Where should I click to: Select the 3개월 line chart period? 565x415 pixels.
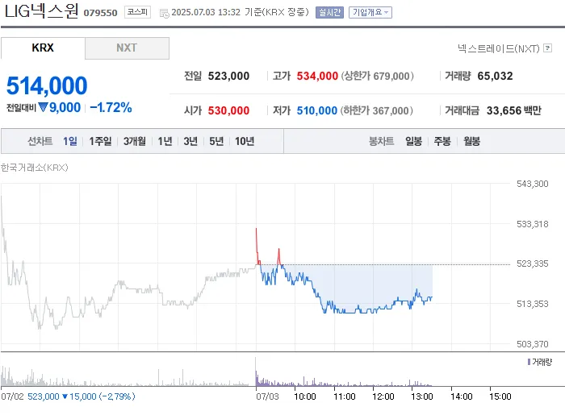coord(135,141)
